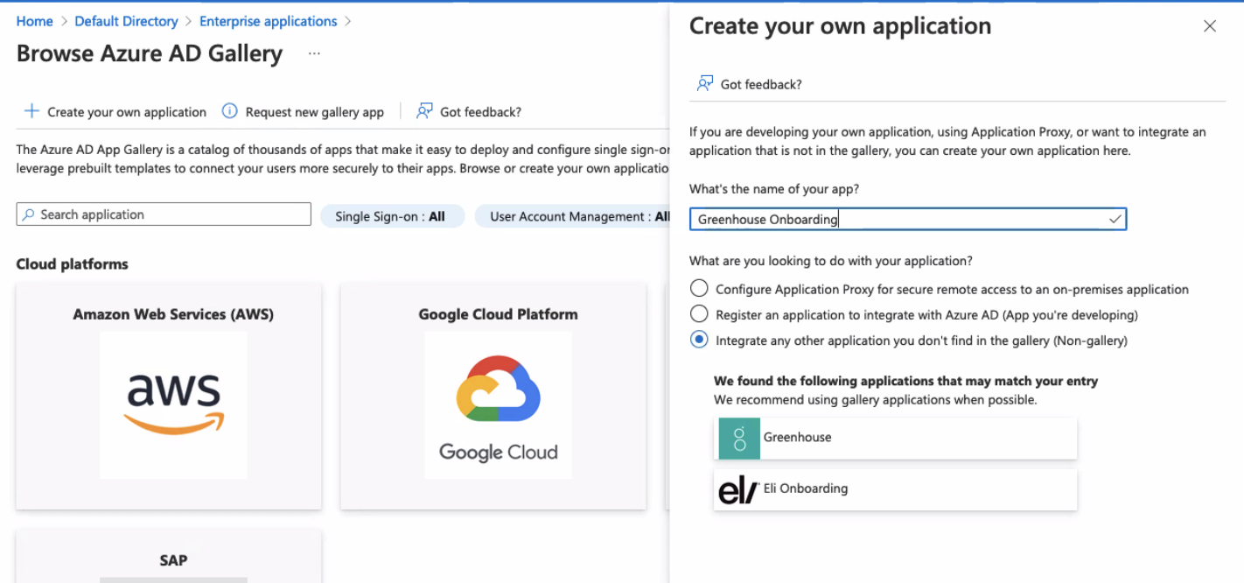
Task: Click the Create your own application panel heading
Action: (x=841, y=26)
